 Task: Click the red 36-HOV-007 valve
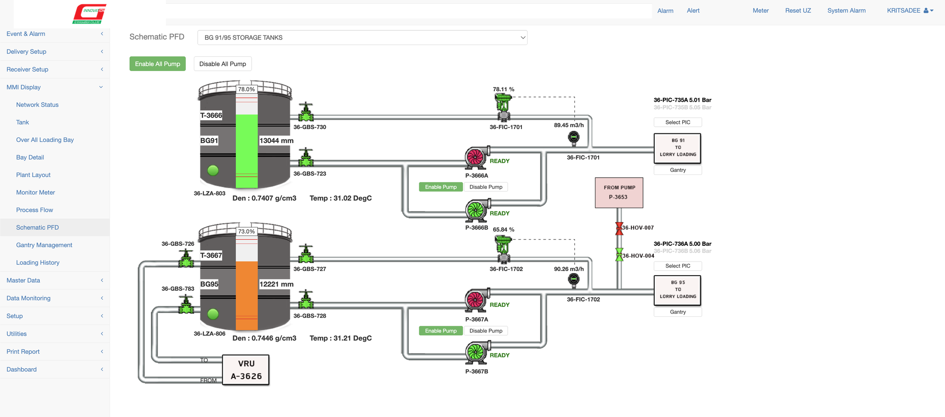pyautogui.click(x=619, y=228)
